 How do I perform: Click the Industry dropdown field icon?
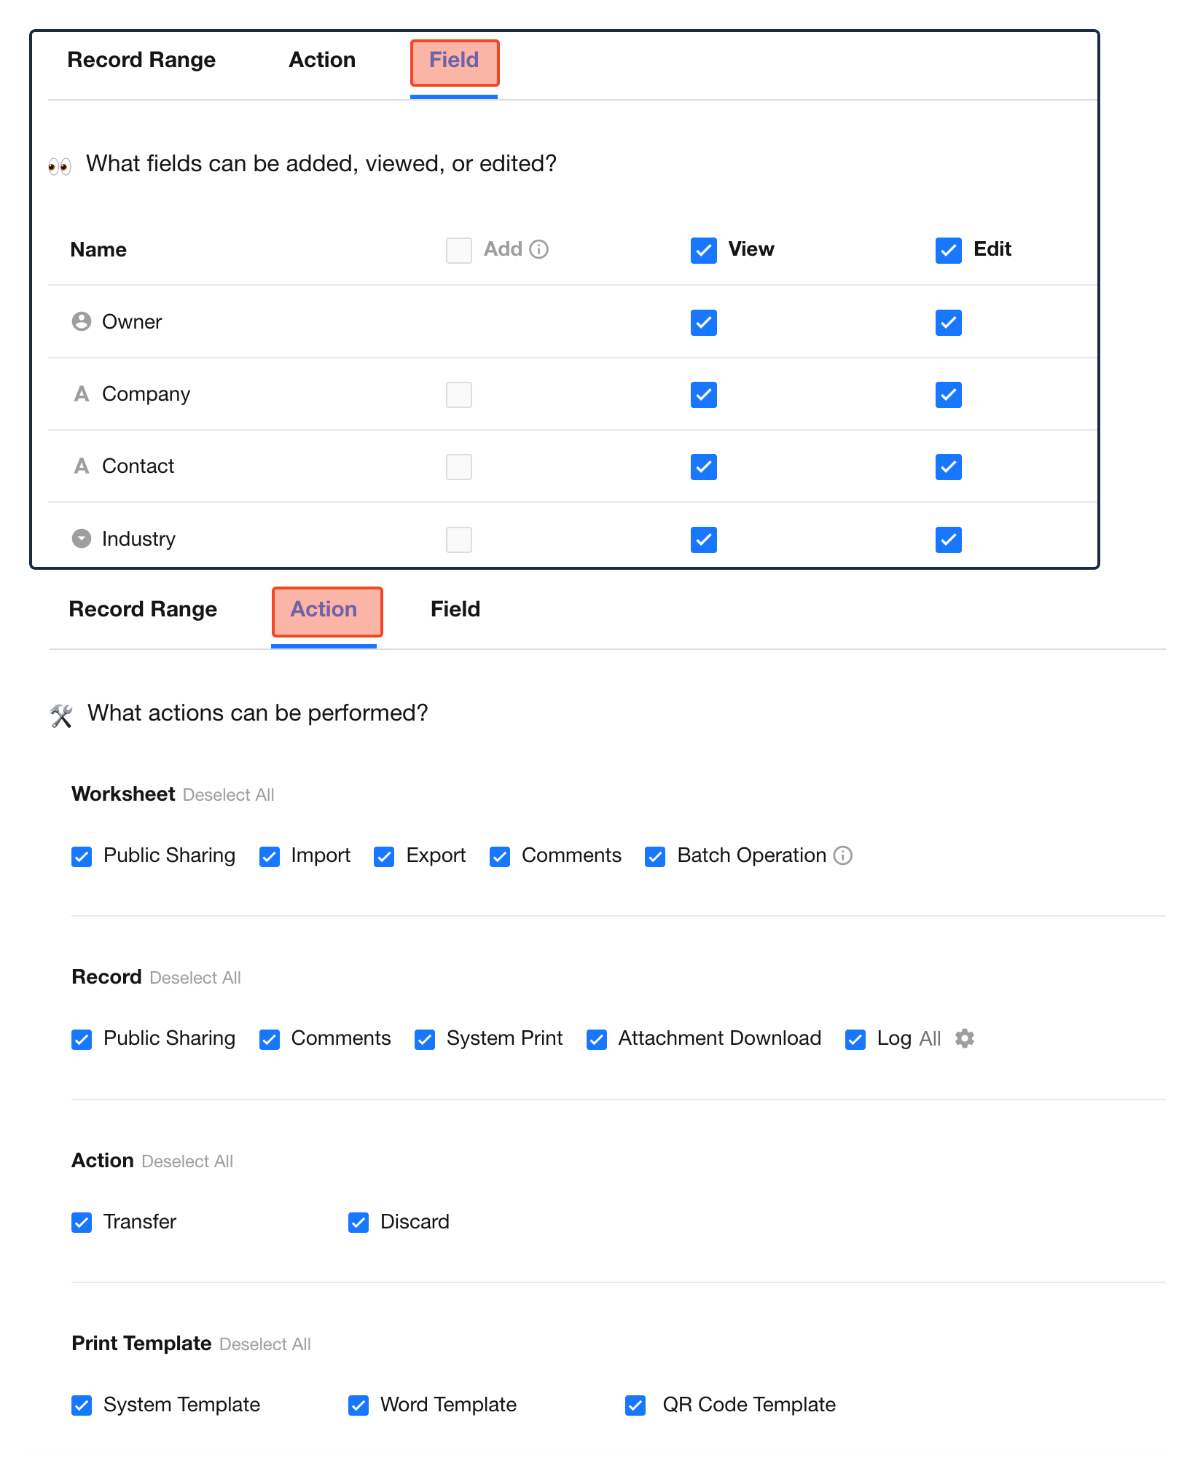click(x=82, y=538)
